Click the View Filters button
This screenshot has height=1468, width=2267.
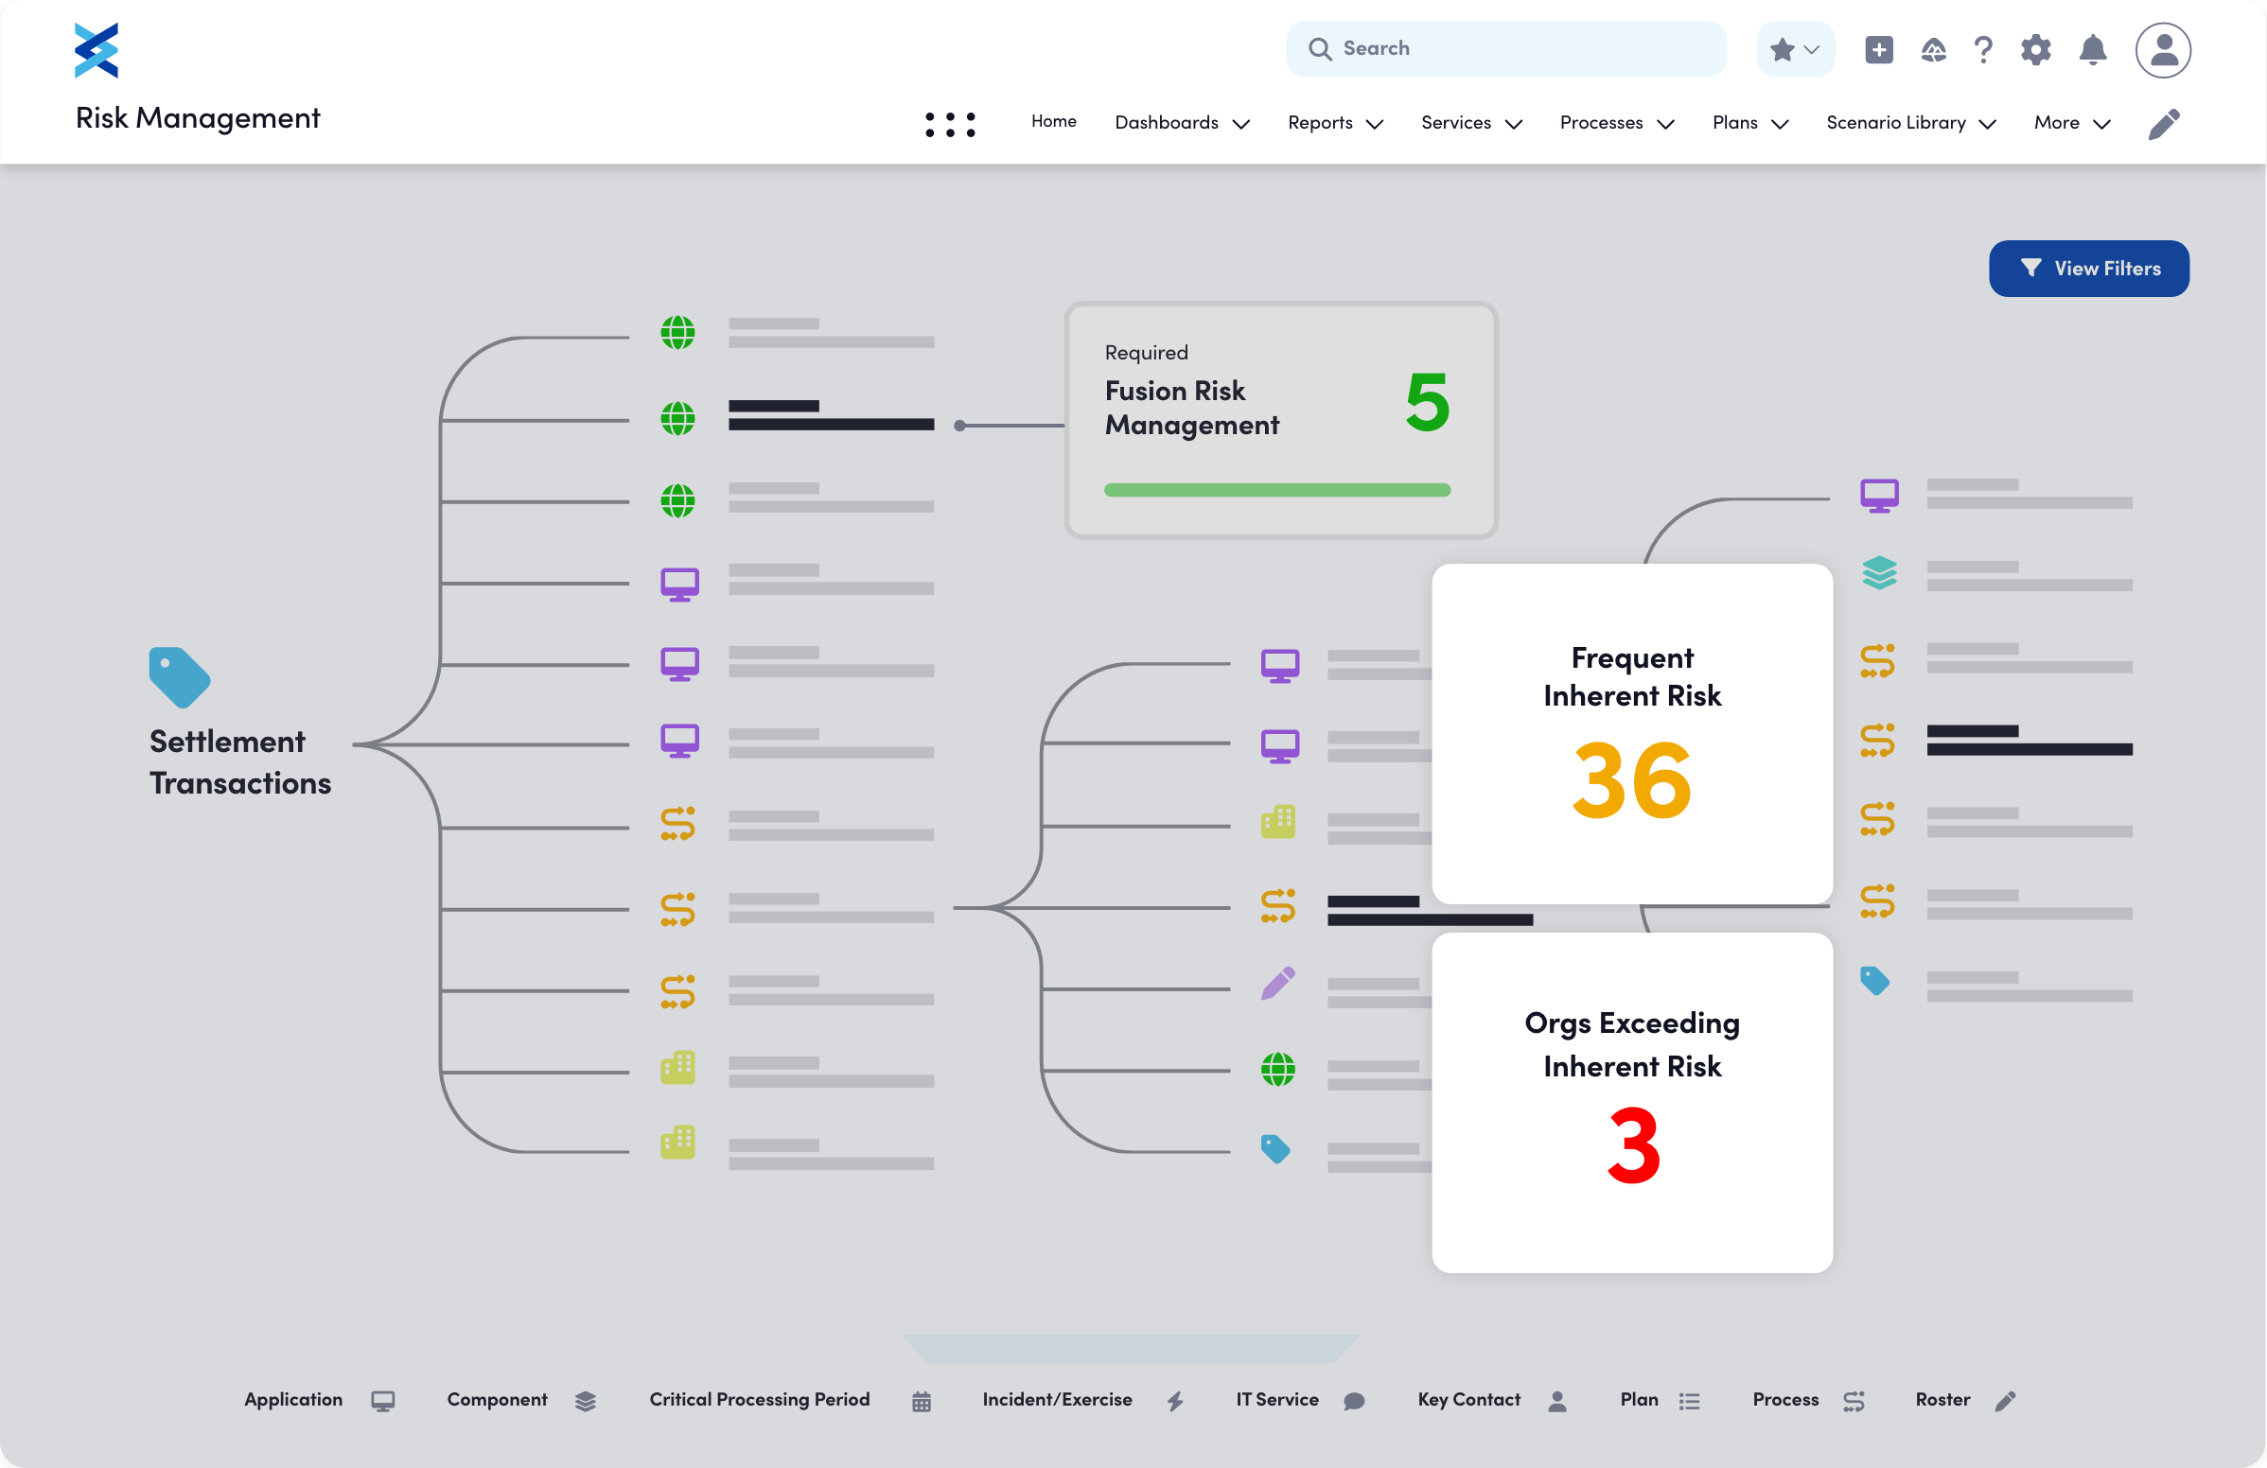[2088, 269]
